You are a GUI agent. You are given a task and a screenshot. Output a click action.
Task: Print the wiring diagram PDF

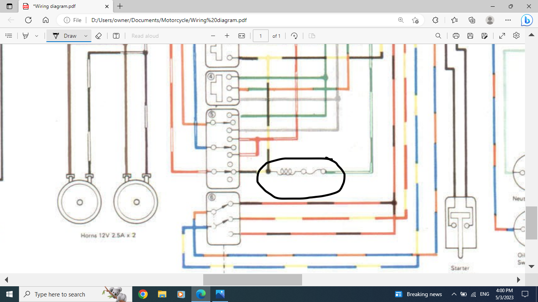click(456, 36)
